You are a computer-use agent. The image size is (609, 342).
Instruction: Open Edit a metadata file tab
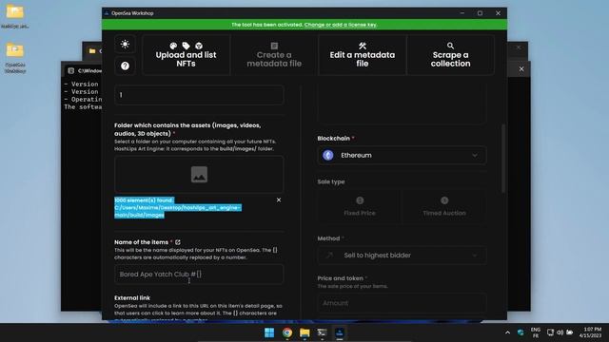362,55
